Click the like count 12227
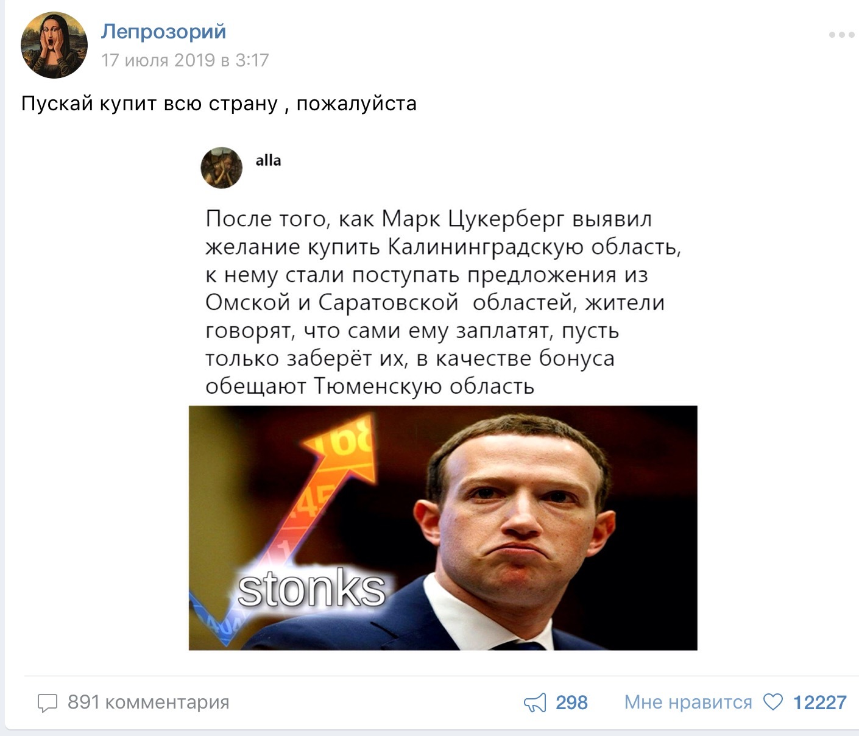859x736 pixels. coord(819,702)
